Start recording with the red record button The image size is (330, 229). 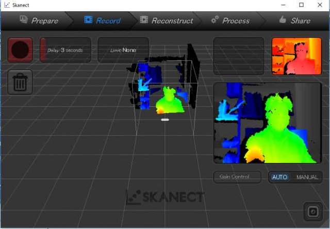[x=20, y=50]
